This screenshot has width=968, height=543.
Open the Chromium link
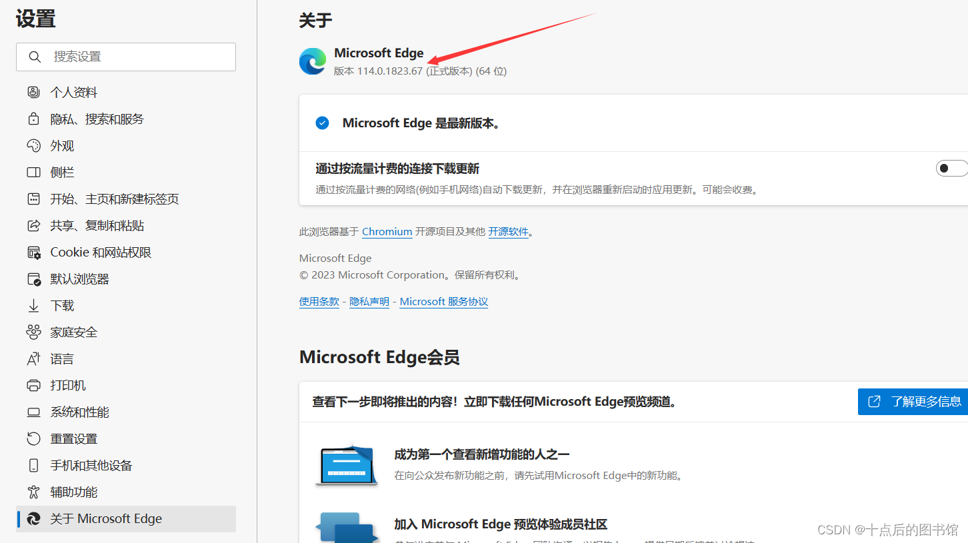tap(387, 232)
